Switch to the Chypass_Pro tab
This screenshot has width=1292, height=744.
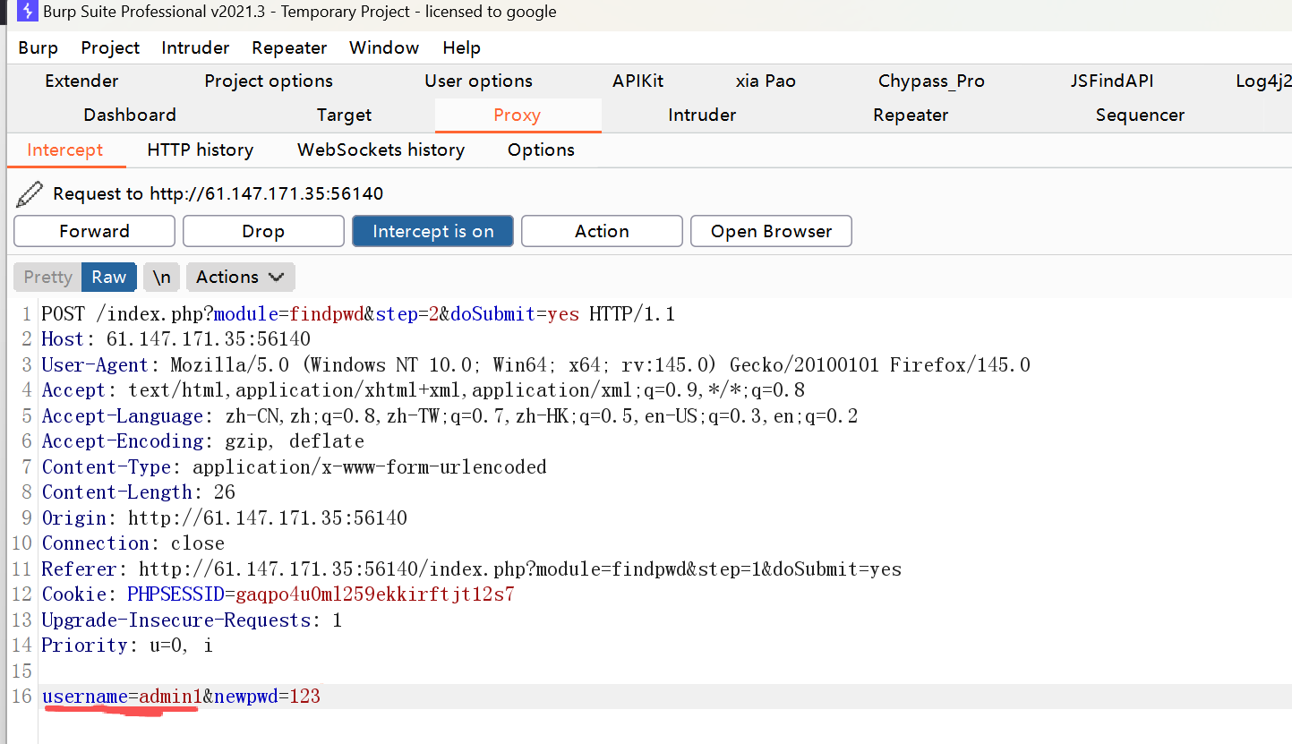coord(931,81)
